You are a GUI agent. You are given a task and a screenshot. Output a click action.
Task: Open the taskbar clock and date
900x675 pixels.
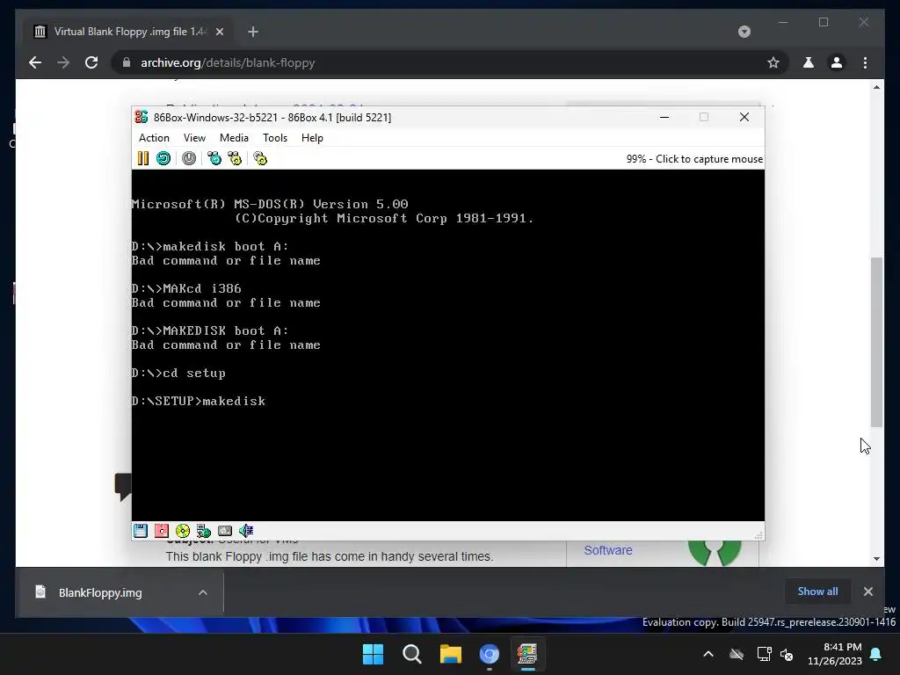pos(835,654)
